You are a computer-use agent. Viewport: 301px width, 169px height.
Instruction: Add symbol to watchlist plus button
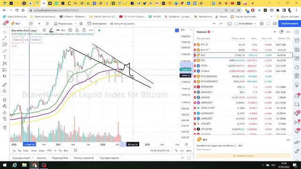point(275,32)
